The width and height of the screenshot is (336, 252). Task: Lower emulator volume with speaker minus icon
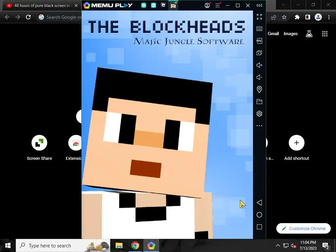259,77
